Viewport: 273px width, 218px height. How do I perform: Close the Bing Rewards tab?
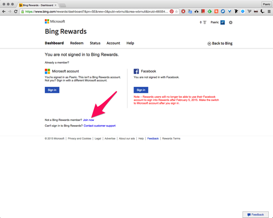[55, 5]
